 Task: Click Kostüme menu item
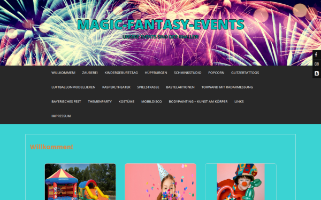(x=126, y=102)
